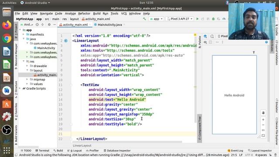Open the Tools menu
The height and width of the screenshot is (157, 279).
tap(114, 14)
